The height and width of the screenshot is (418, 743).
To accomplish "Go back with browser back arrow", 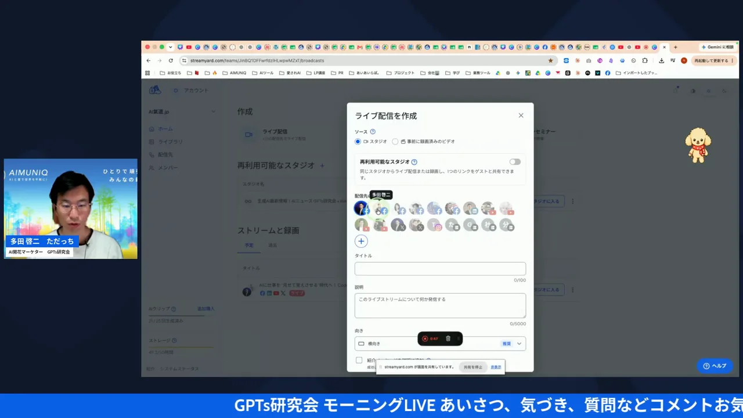I will pyautogui.click(x=149, y=60).
